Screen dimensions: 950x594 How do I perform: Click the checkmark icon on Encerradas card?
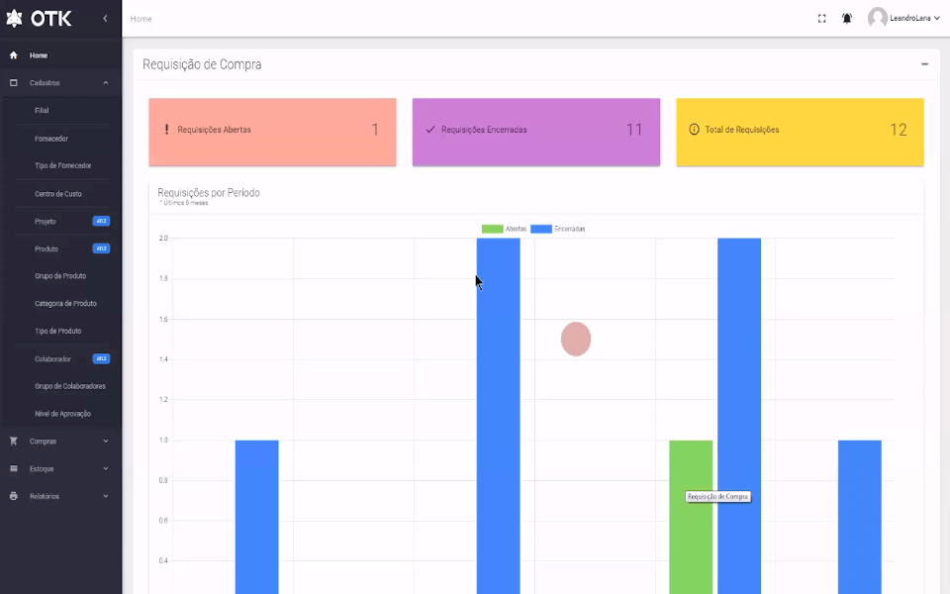pos(430,129)
